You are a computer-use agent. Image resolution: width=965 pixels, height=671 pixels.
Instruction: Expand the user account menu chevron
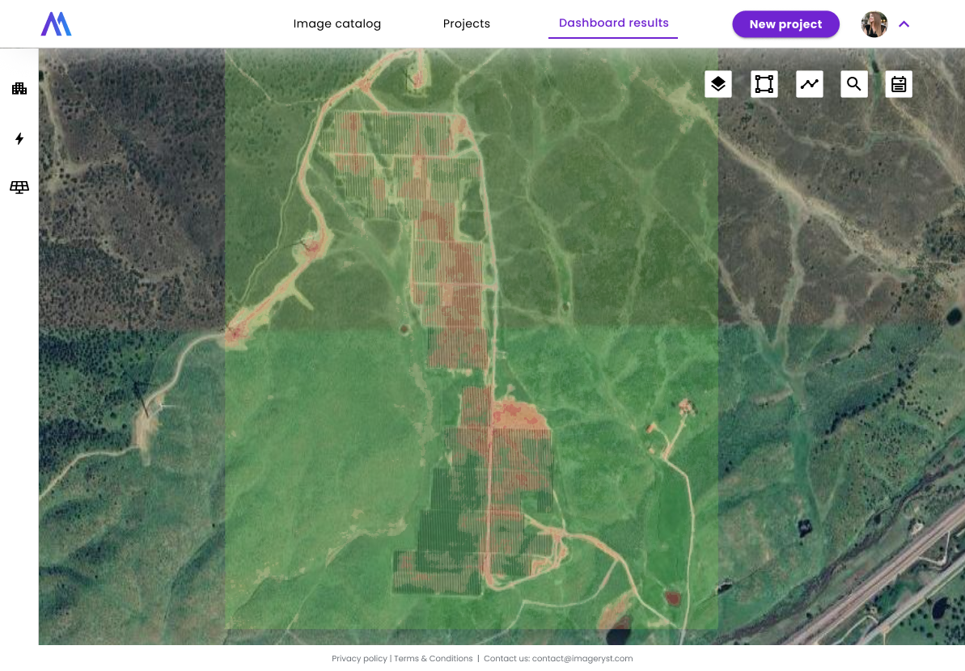904,24
